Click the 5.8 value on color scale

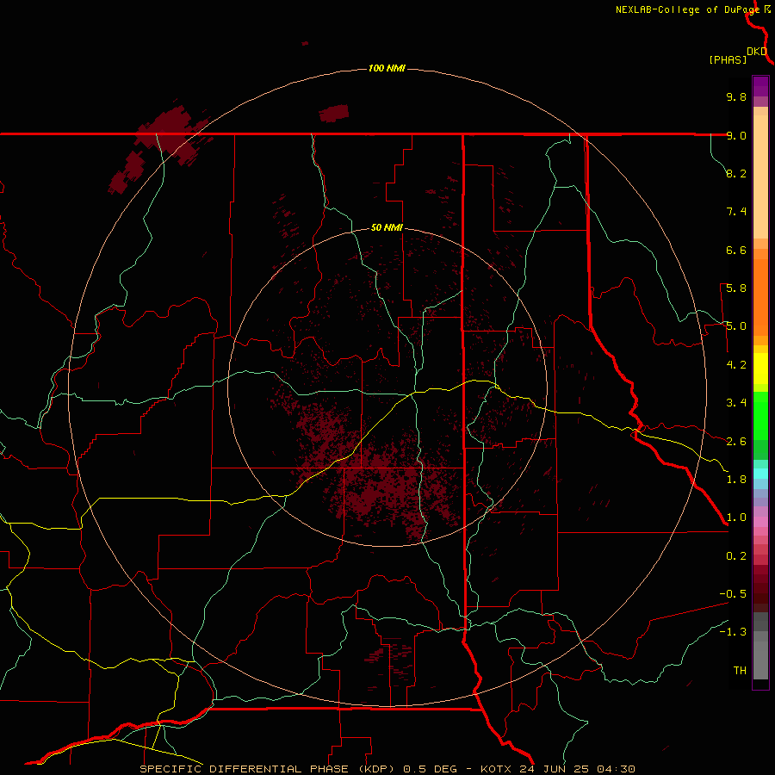[x=736, y=288]
